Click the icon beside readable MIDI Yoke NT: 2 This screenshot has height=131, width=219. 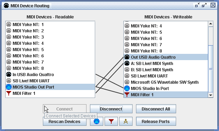[x=9, y=31]
